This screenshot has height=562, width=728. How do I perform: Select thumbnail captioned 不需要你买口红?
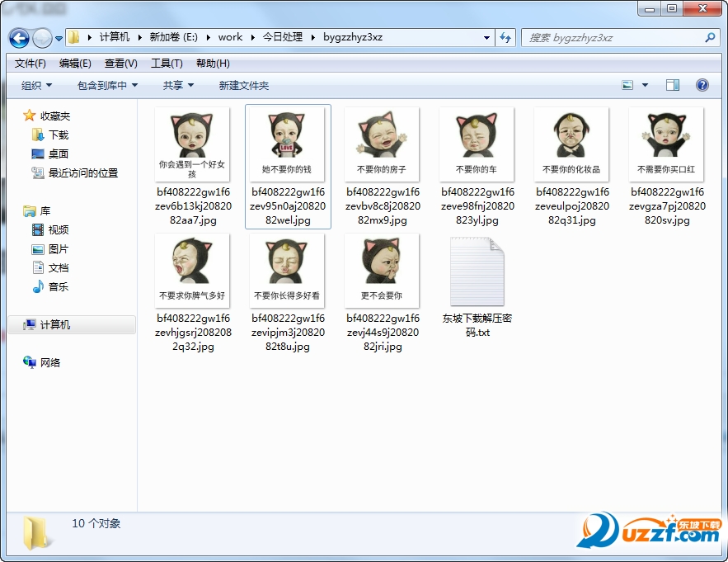[666, 144]
